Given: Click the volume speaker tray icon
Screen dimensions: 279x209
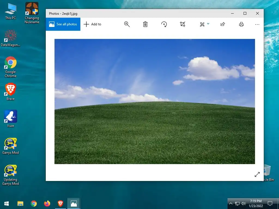Looking at the screenshot, I should coord(244,204).
